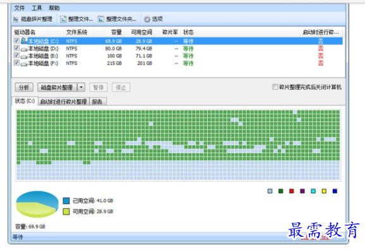Click the light blue legend swatch
This screenshot has width=365, height=250.
coord(269,191)
